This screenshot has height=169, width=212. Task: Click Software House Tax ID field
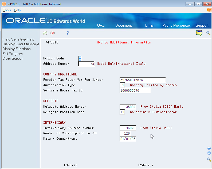tap(135, 90)
